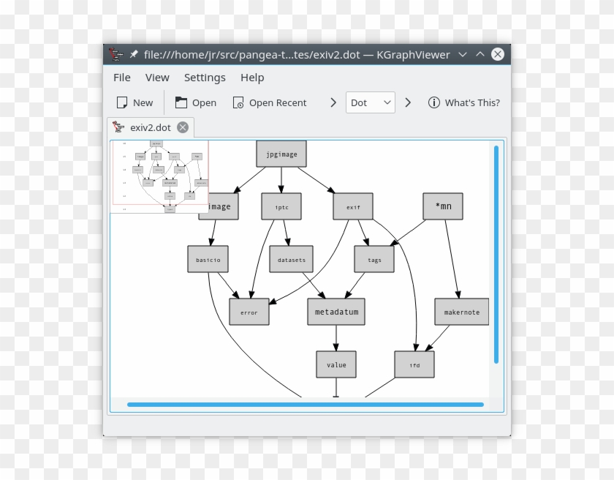The height and width of the screenshot is (480, 614).
Task: Click the KGraphViewer icon in the titlebar
Action: pos(115,54)
